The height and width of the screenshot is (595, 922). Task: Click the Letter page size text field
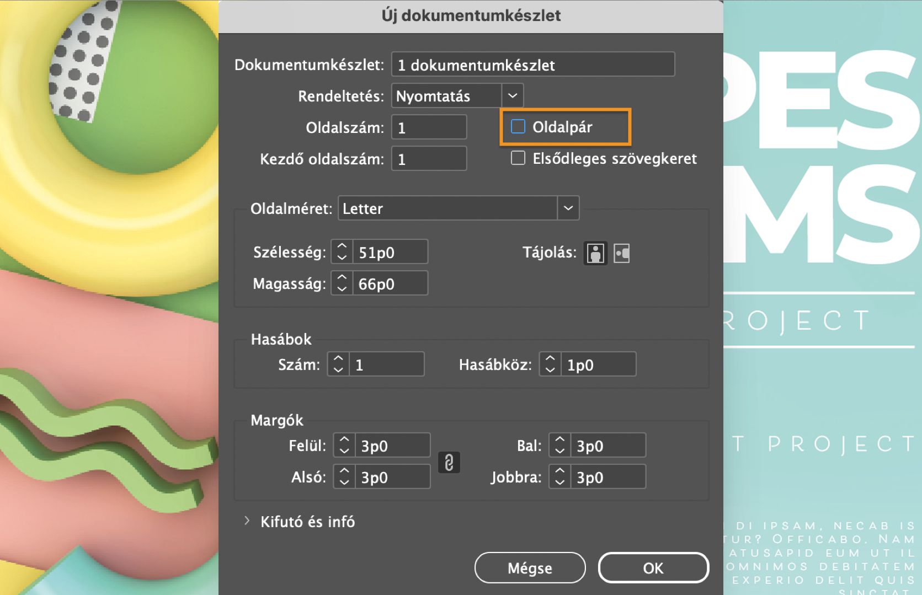(x=447, y=208)
